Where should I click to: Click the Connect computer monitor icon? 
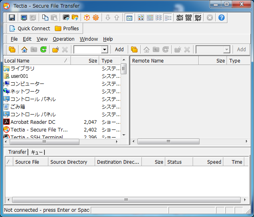coord(24,17)
